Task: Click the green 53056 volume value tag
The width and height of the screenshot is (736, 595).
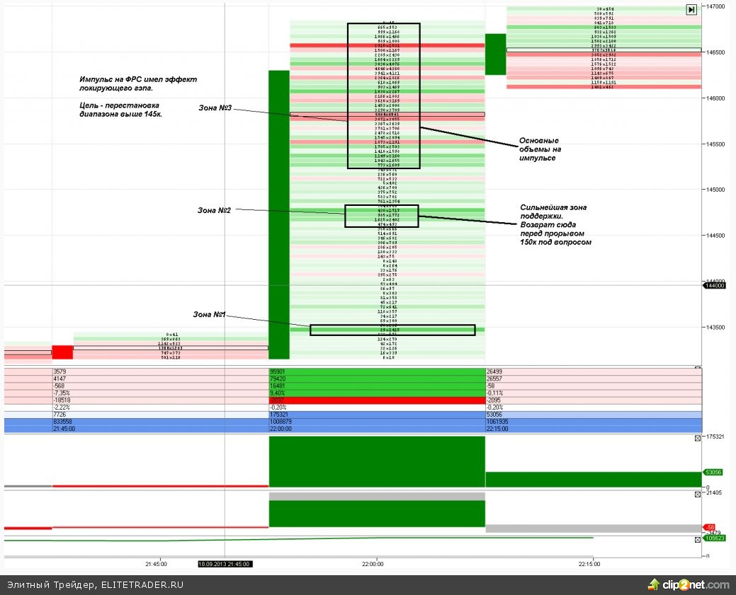Action: tap(713, 473)
